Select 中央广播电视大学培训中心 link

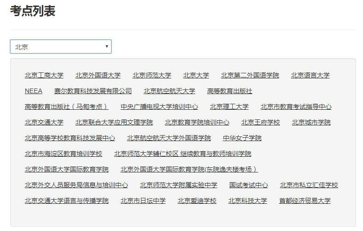159,107
